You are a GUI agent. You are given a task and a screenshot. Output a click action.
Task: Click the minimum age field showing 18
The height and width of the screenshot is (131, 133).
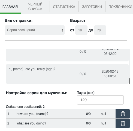81,30
